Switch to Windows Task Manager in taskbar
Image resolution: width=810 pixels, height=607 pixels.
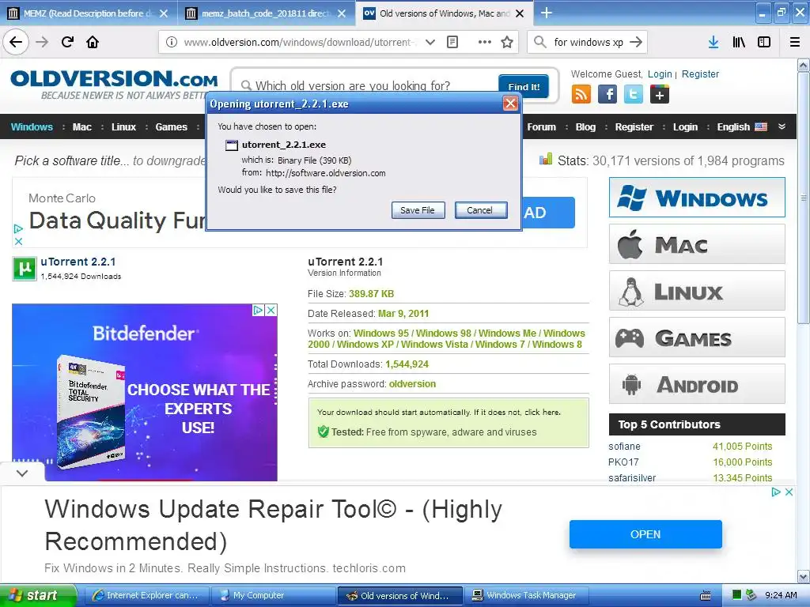tap(524, 595)
